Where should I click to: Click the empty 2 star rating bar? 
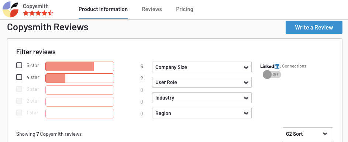[80, 102]
